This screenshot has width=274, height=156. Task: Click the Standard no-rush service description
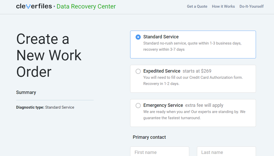pyautogui.click(x=192, y=46)
